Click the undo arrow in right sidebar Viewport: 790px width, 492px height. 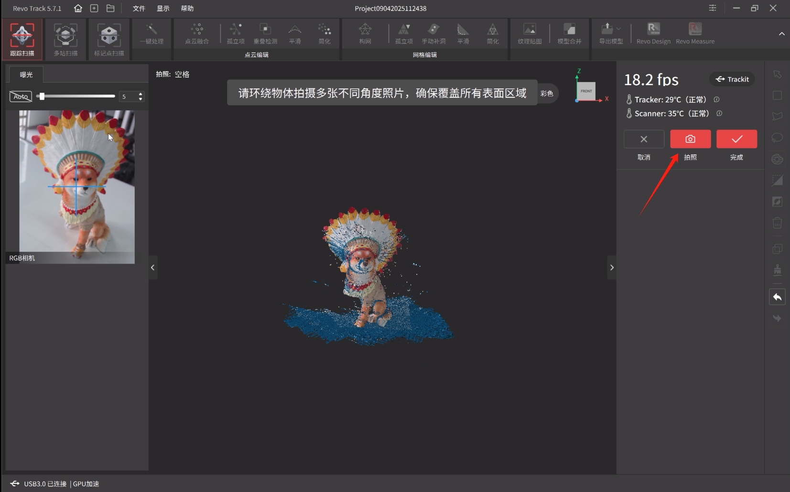coord(777,297)
